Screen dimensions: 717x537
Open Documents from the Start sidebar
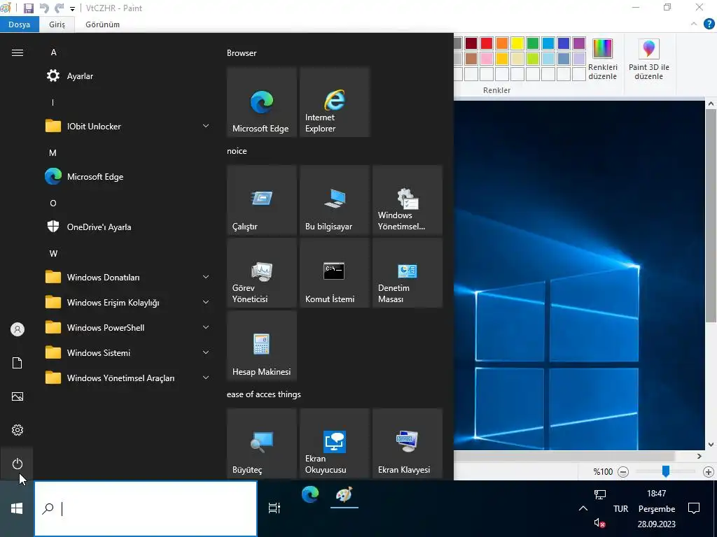point(17,363)
